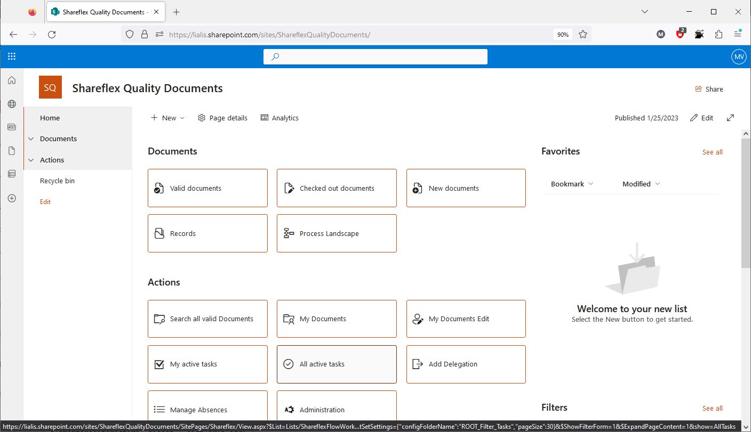Expand the New dropdown in command bar

[x=167, y=118]
